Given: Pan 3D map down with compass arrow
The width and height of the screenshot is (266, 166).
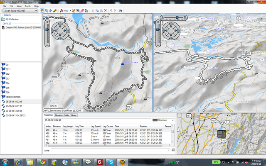Looking at the screenshot, I should (x=171, y=35).
